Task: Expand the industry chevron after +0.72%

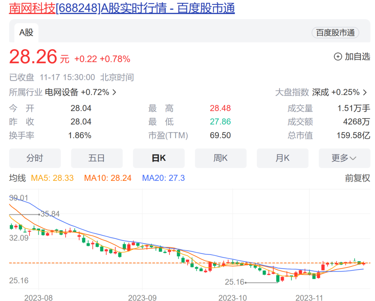Action: tap(114, 92)
